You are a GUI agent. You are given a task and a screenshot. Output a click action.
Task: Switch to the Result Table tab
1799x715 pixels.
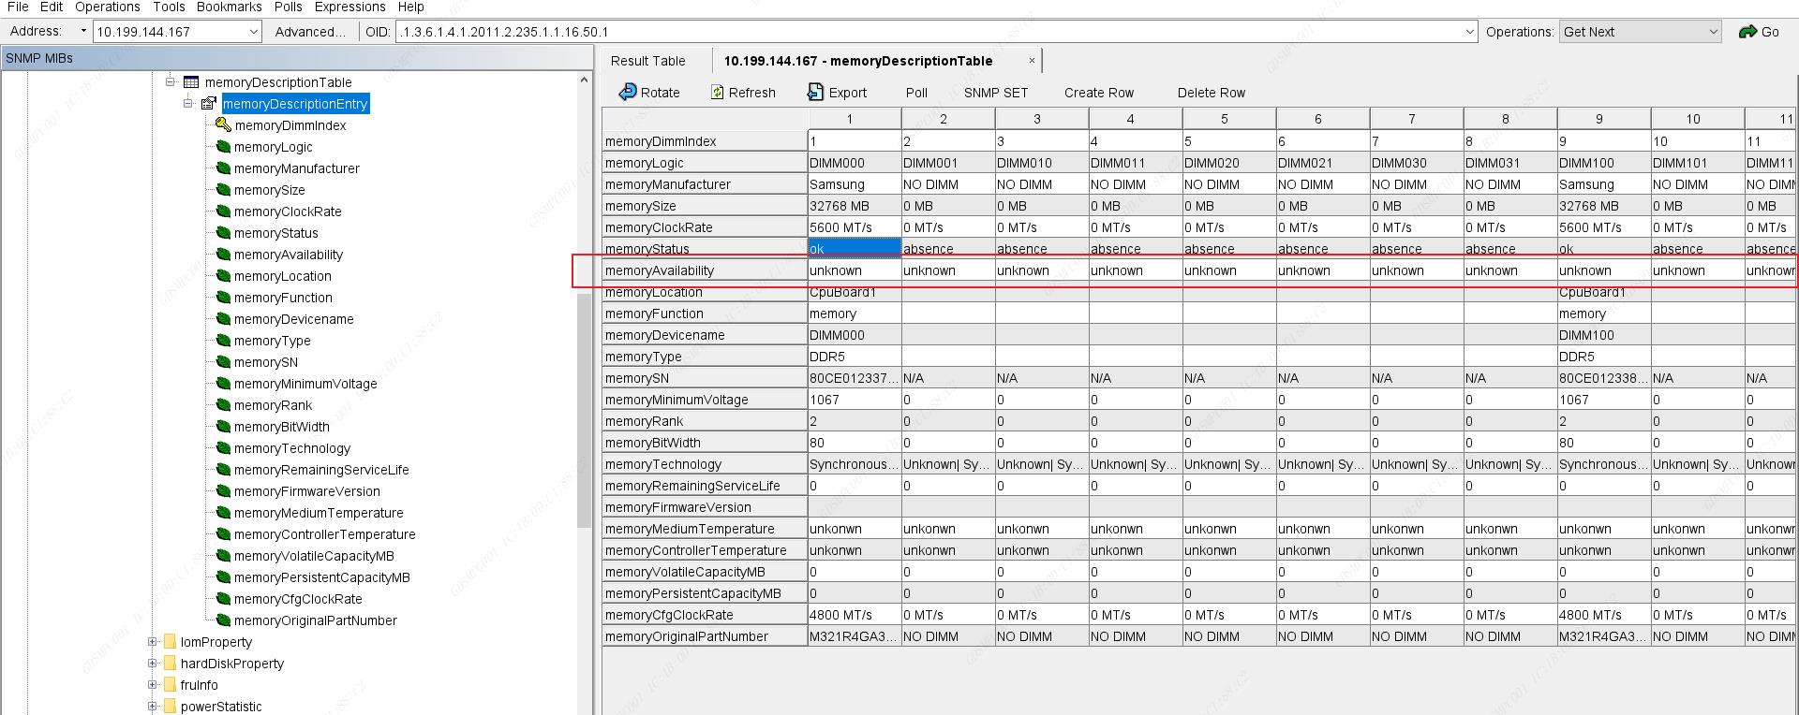[x=647, y=61]
